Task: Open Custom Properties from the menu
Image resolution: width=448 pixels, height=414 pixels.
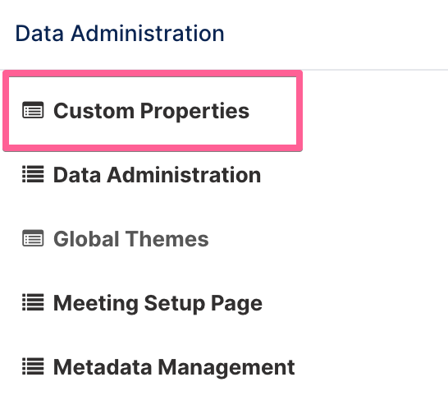Action: pyautogui.click(x=152, y=111)
